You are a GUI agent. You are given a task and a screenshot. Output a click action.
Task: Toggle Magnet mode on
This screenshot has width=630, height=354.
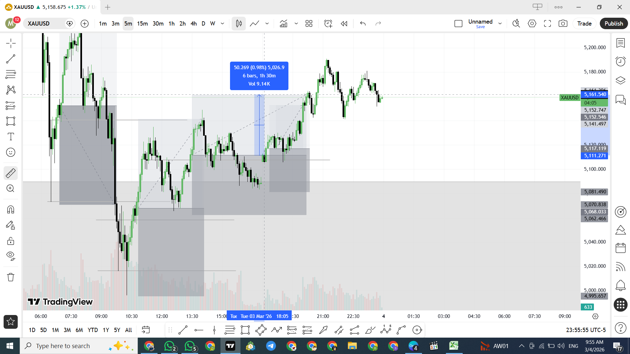(x=10, y=210)
